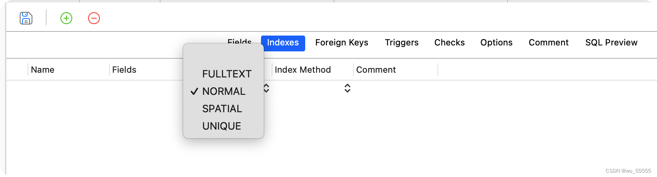Show the SQL Preview tab

coord(611,43)
